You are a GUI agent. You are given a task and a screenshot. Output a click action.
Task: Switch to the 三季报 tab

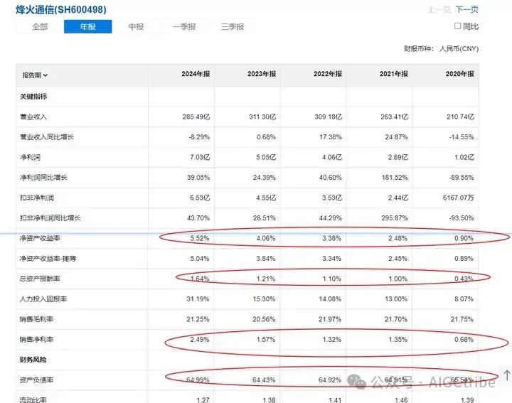(x=232, y=27)
